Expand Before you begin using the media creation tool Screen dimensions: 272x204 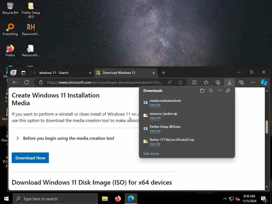[x=65, y=138]
